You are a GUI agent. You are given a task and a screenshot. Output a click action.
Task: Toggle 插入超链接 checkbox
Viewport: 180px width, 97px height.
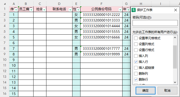(x=136, y=68)
